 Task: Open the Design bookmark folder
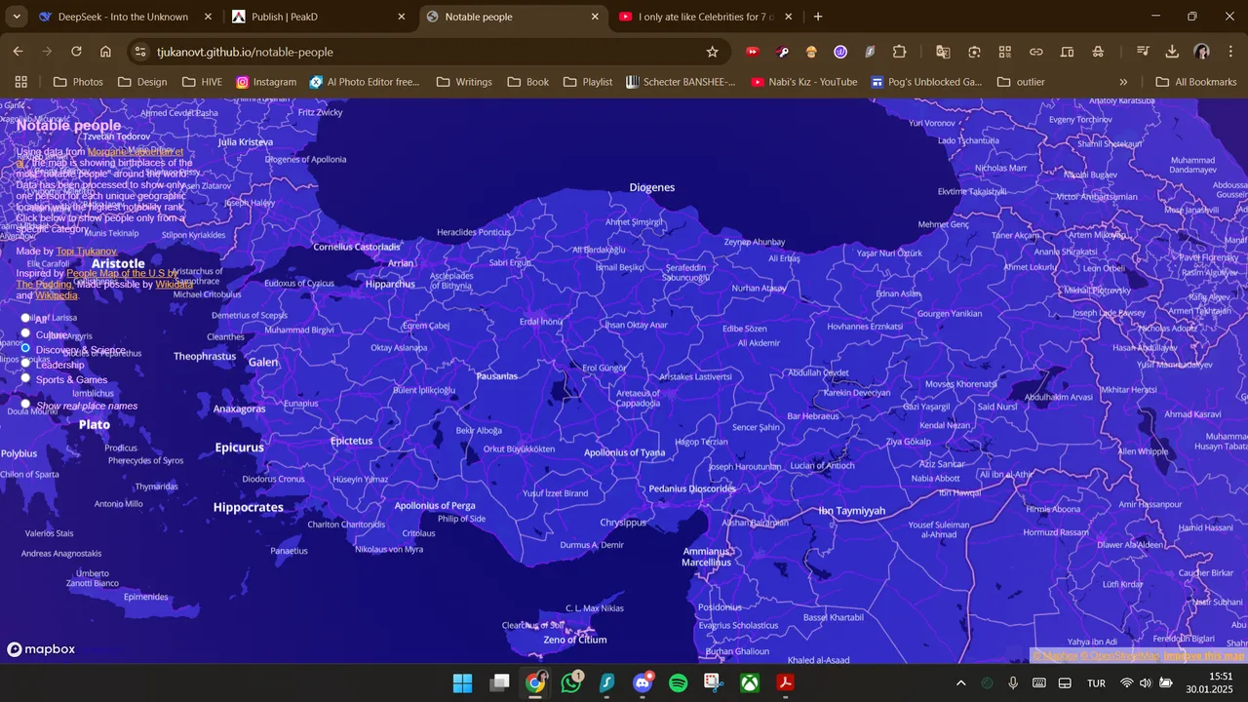142,82
